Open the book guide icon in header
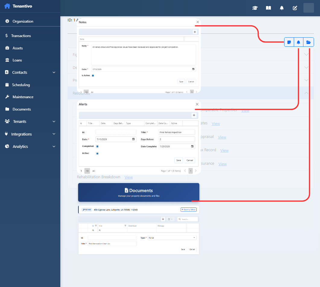 [268, 8]
